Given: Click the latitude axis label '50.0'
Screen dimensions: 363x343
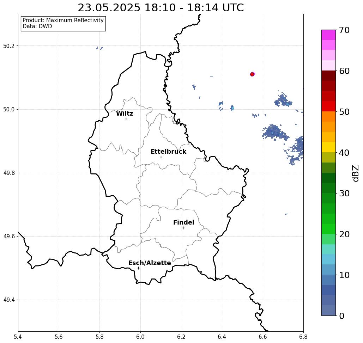Looking at the screenshot, I should [9, 109].
